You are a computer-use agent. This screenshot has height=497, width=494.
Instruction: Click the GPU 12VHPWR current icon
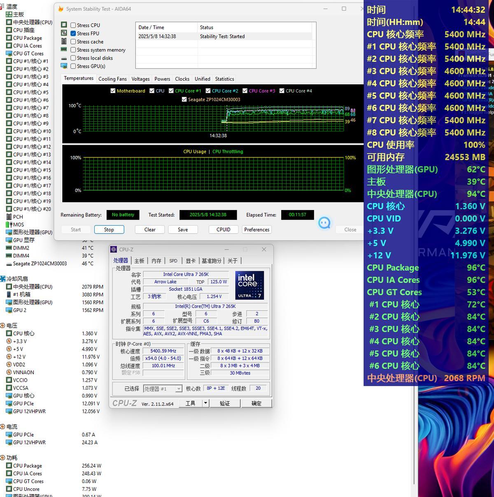pyautogui.click(x=9, y=442)
